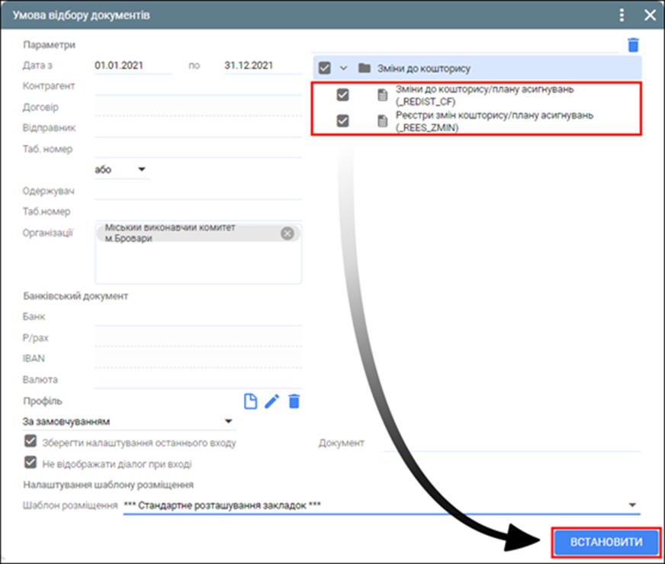Screen dimensions: 665x564
Task: Toggle checkbox for _REES_ZMIN registry item
Action: 343,120
